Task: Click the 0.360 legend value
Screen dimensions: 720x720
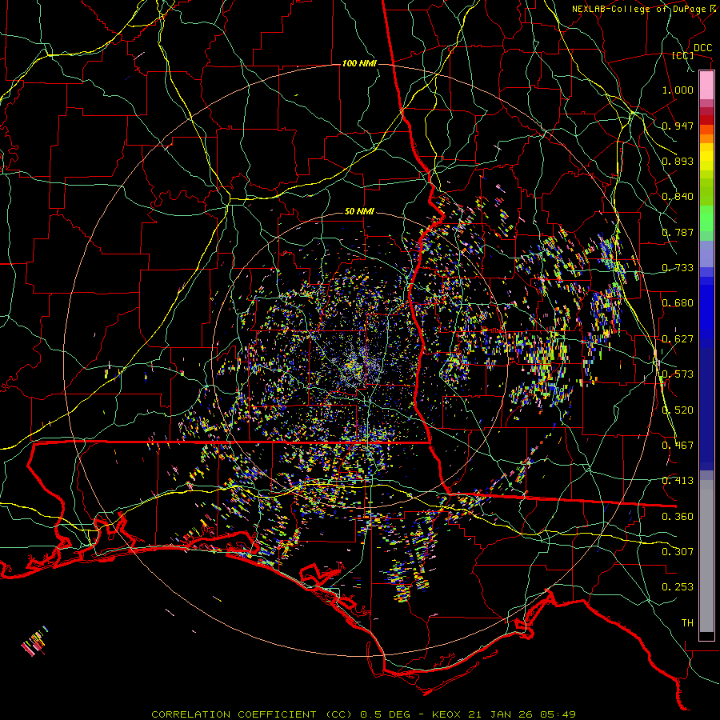Action: [x=678, y=517]
